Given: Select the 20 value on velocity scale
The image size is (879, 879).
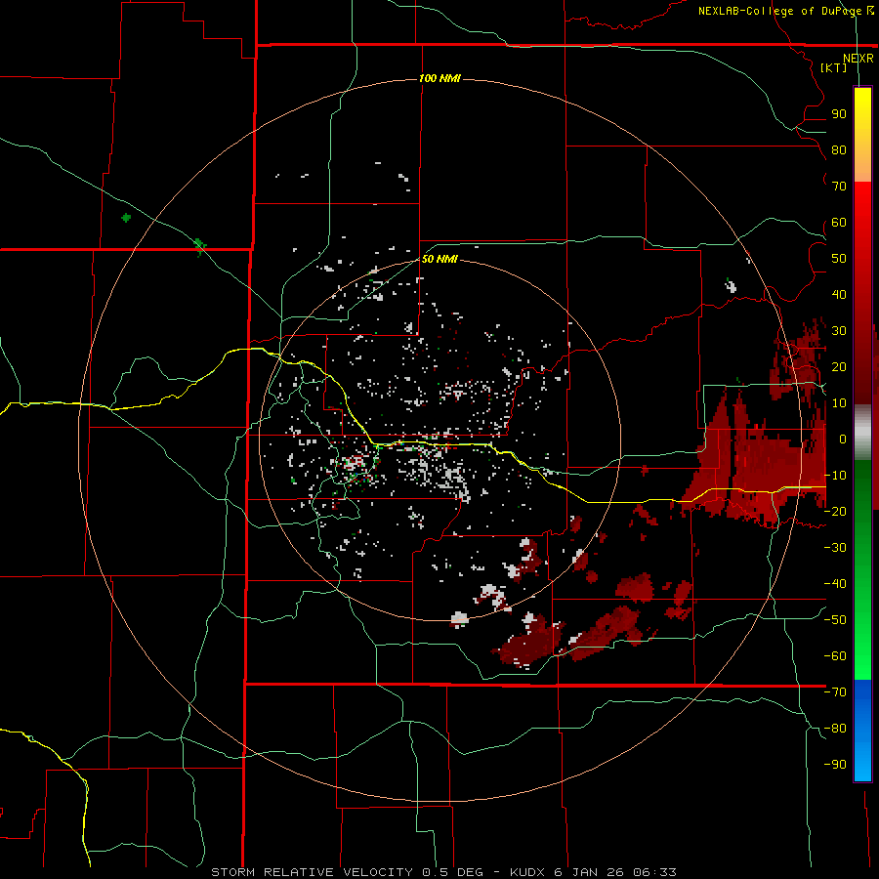Looking at the screenshot, I should tap(839, 366).
